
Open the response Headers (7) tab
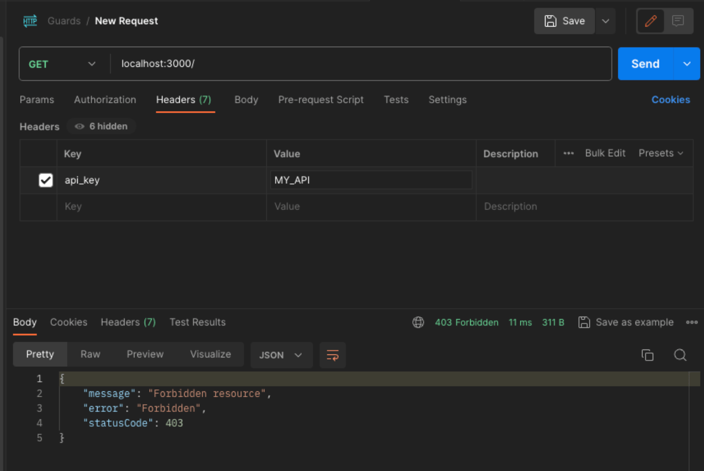(x=128, y=323)
